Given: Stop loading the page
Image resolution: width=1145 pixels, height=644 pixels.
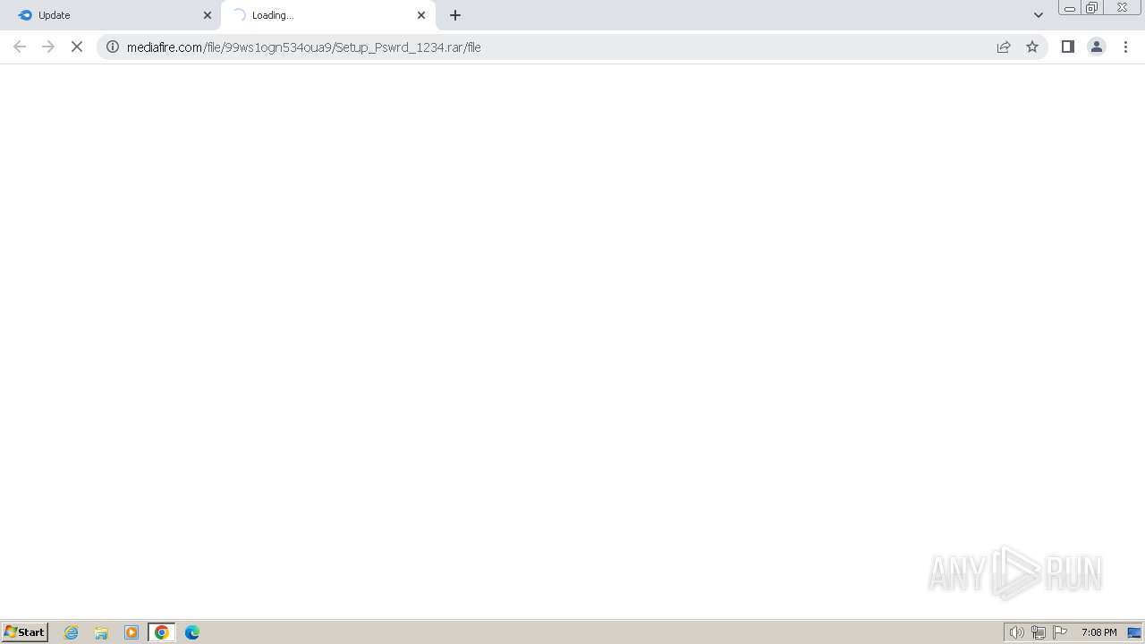Looking at the screenshot, I should click(x=77, y=47).
